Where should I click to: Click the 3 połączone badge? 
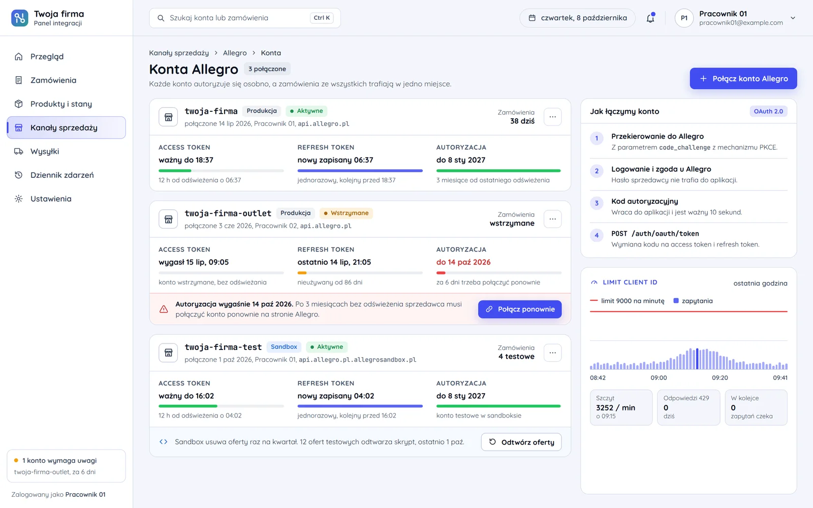click(x=267, y=69)
